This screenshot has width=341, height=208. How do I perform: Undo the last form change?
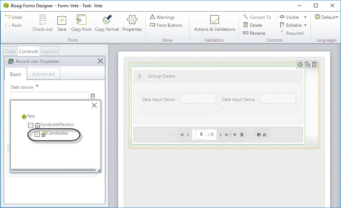[13, 17]
